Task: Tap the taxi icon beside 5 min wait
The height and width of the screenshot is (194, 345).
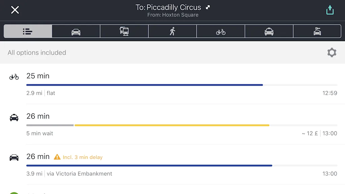Action: click(14, 118)
